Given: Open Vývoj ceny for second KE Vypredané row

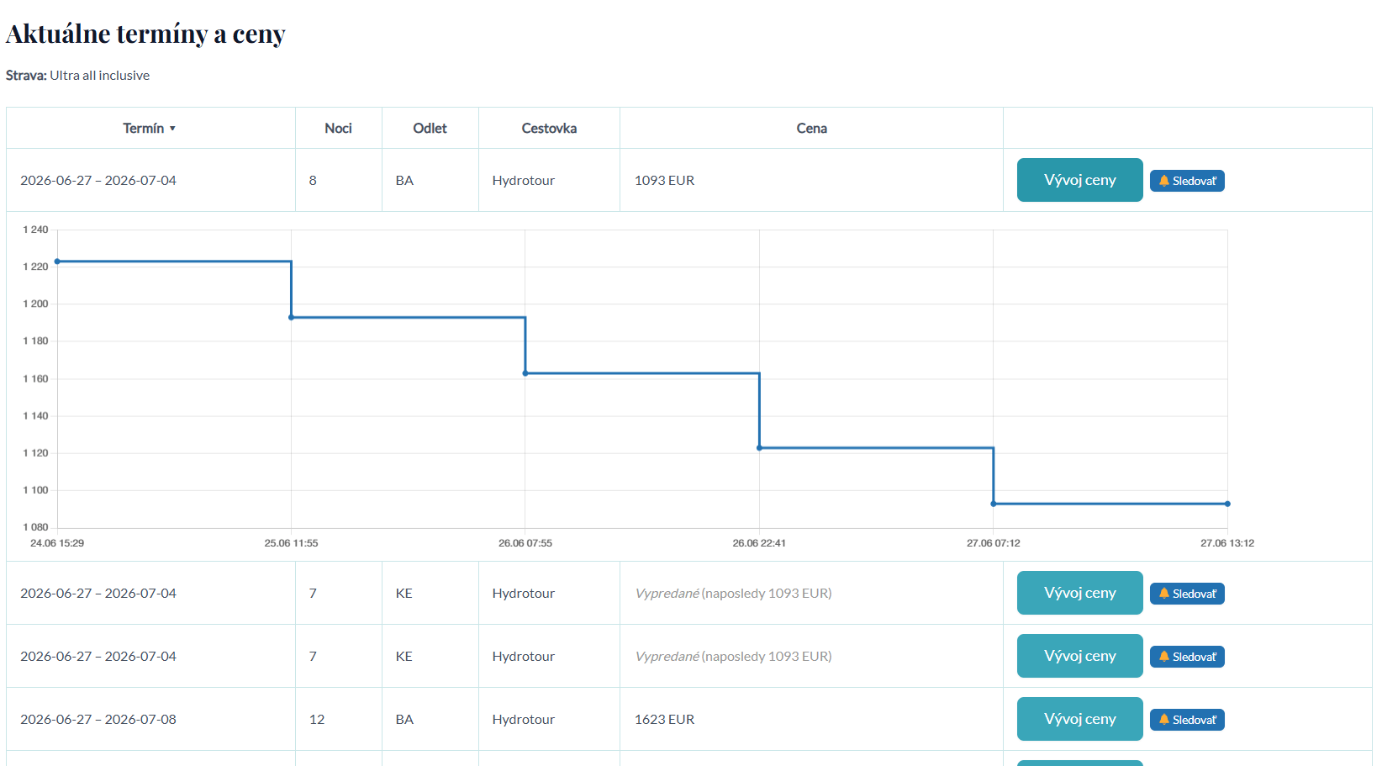Looking at the screenshot, I should click(1079, 656).
